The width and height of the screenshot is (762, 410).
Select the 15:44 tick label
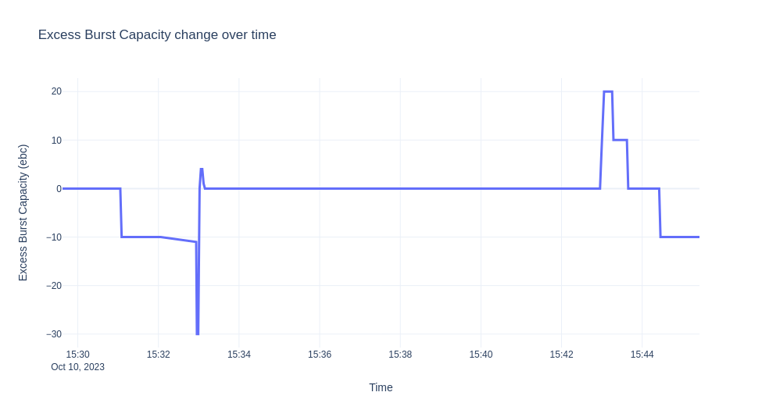642,355
